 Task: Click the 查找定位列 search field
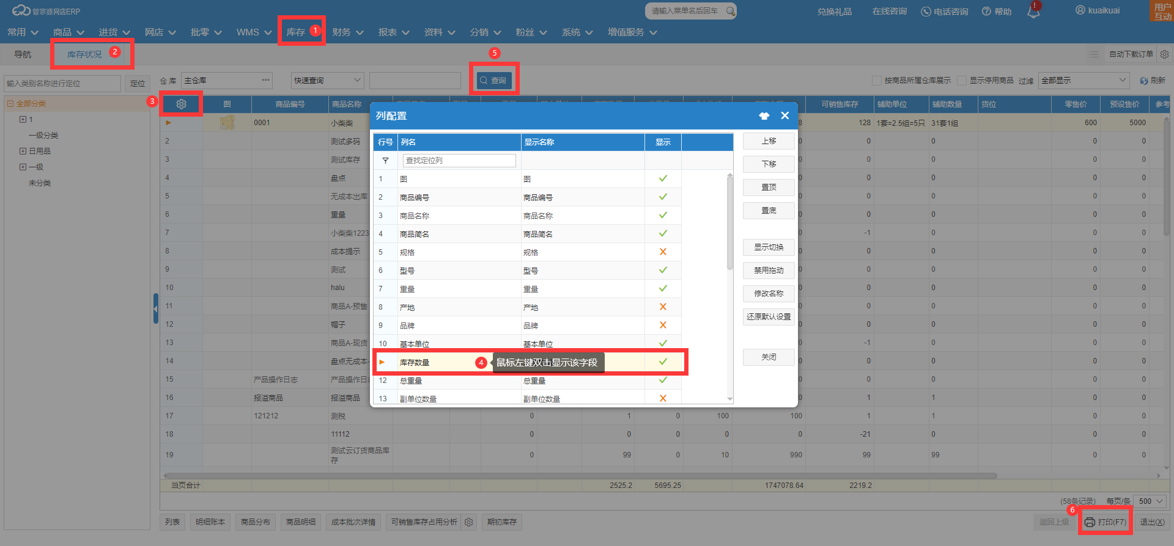pyautogui.click(x=459, y=161)
